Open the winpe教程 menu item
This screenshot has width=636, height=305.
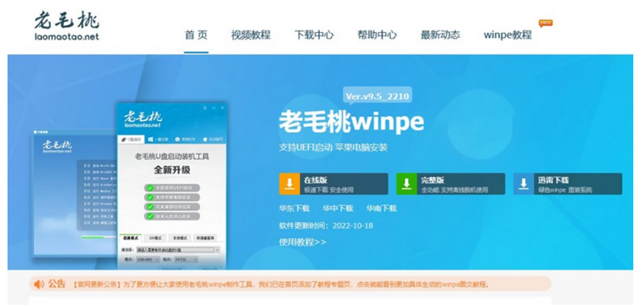(507, 34)
